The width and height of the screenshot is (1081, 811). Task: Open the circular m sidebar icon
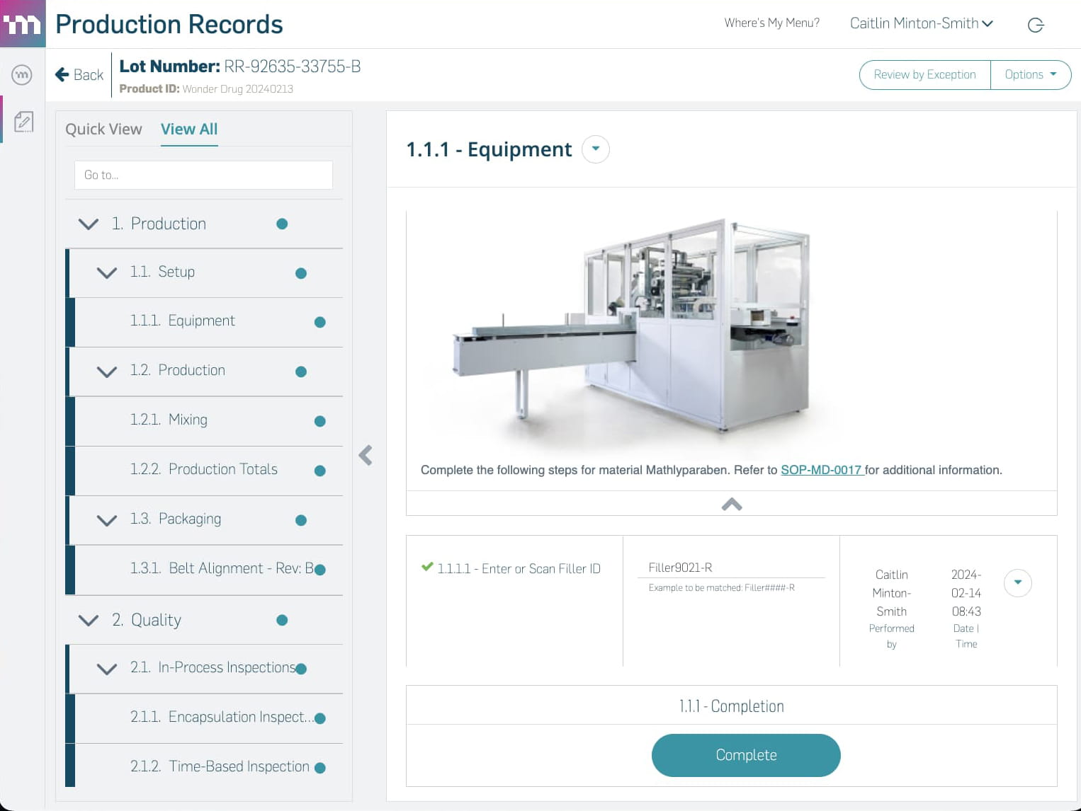coord(22,74)
